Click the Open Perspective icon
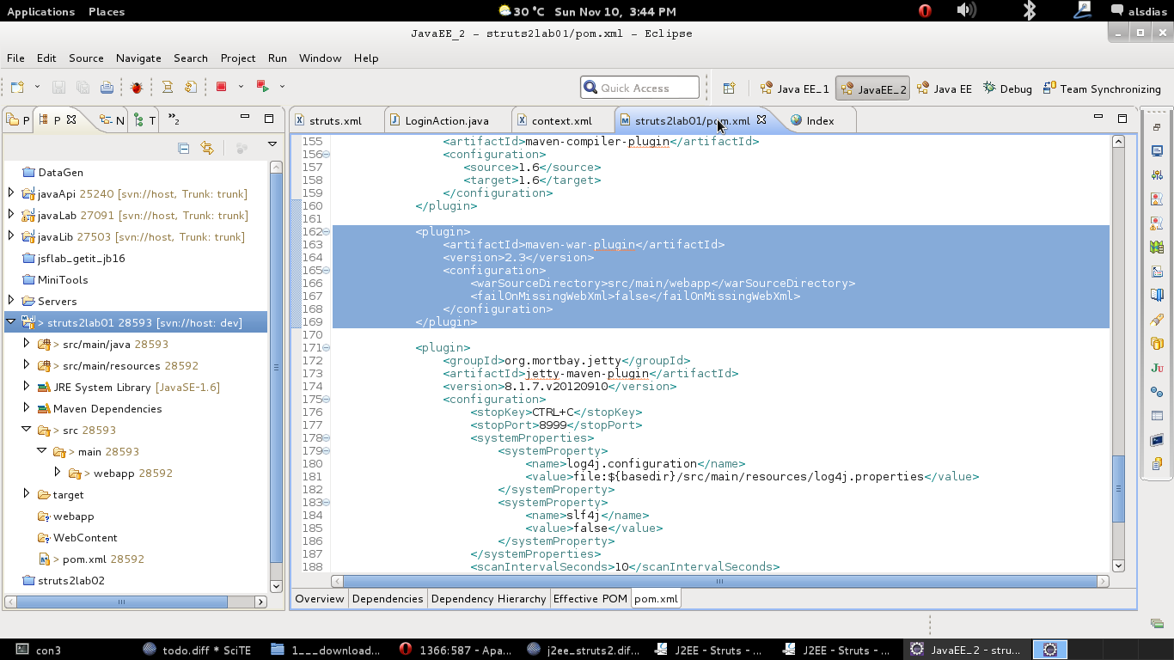Image resolution: width=1174 pixels, height=660 pixels. click(x=729, y=89)
